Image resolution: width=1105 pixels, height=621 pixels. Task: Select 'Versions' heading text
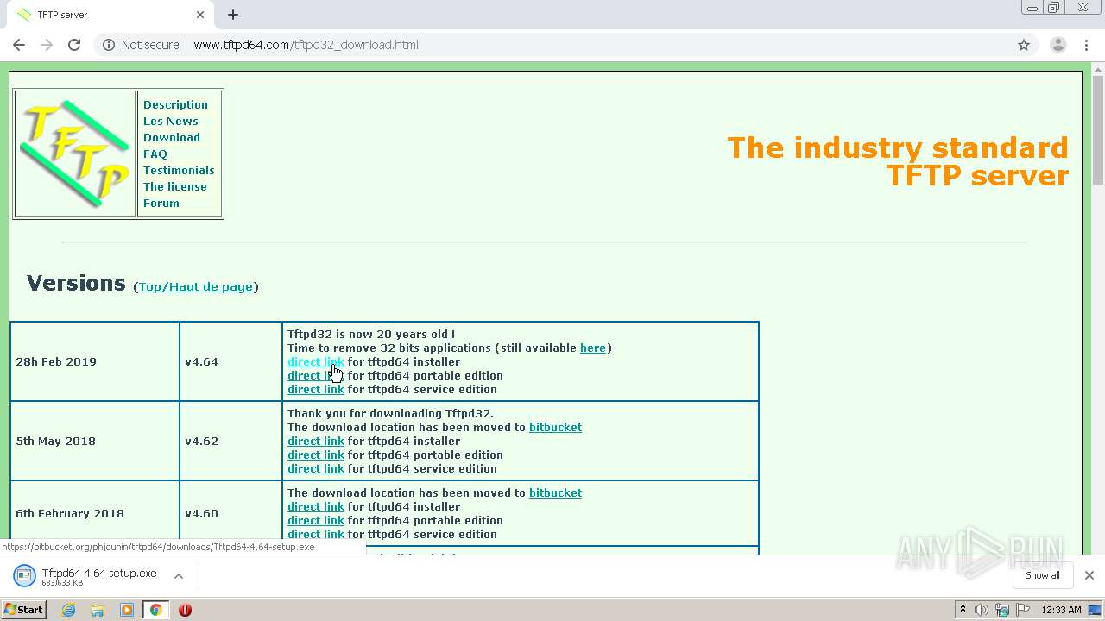pos(76,283)
